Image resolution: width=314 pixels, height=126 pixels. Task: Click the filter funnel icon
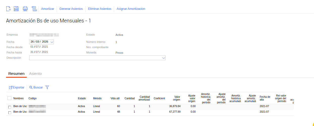tap(47, 87)
